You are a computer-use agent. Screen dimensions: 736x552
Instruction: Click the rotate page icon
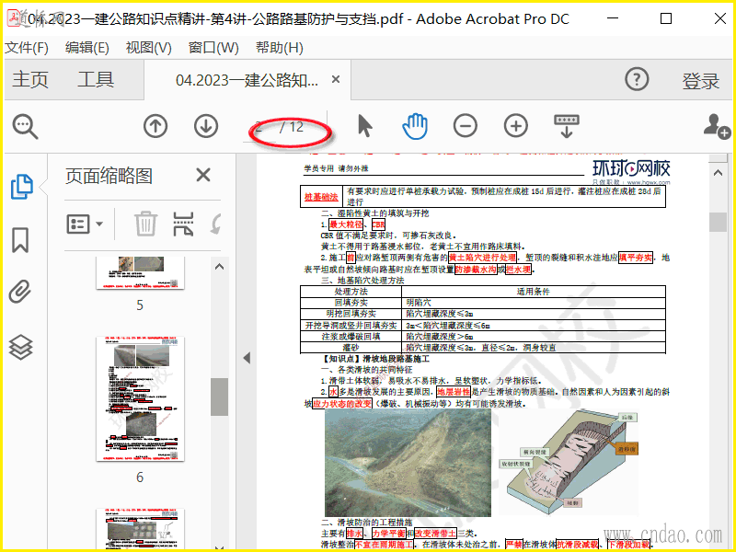pos(215,224)
